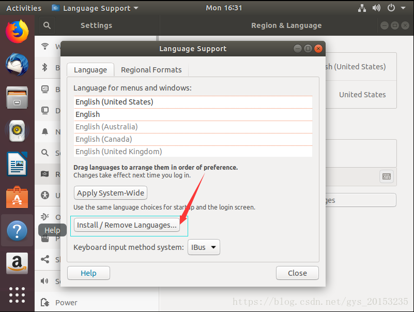414x312 pixels.
Task: Select the Wi-Fi icon in Settings sidebar
Action: click(45, 46)
